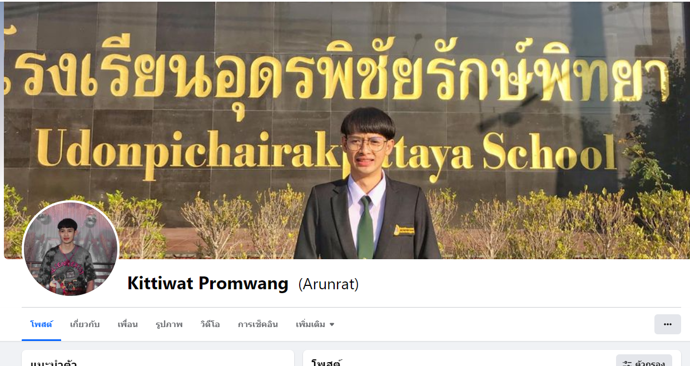Screen dimensions: 690x366
Task: Click the เพิ่มเติม menu label
Action: point(310,324)
